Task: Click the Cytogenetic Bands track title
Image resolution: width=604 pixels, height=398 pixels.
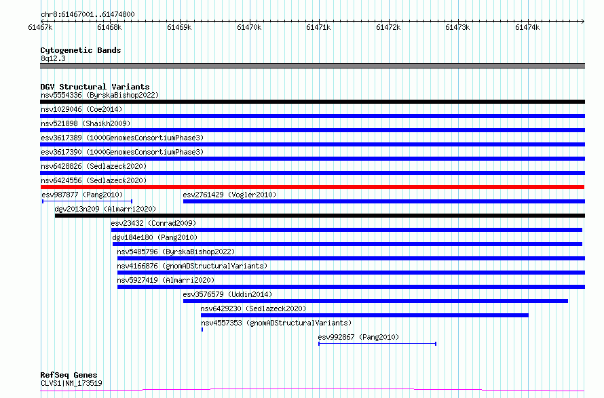Action: [x=81, y=50]
